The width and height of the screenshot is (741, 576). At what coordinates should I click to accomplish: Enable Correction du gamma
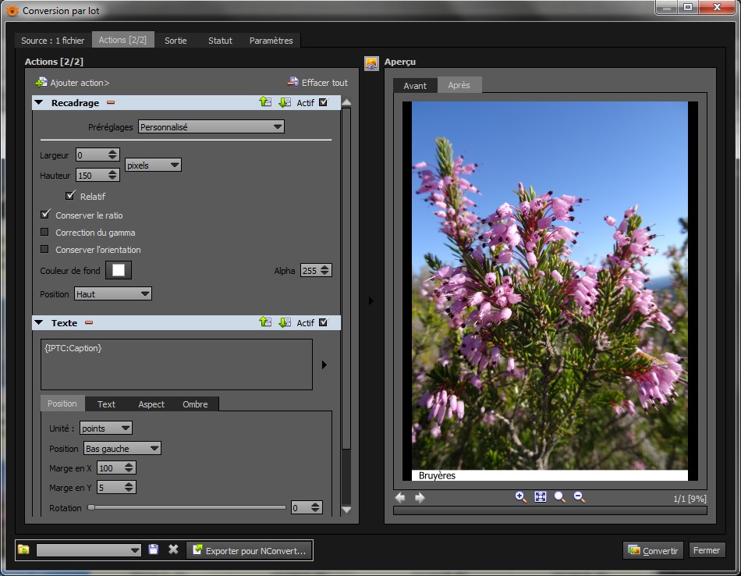(x=44, y=233)
